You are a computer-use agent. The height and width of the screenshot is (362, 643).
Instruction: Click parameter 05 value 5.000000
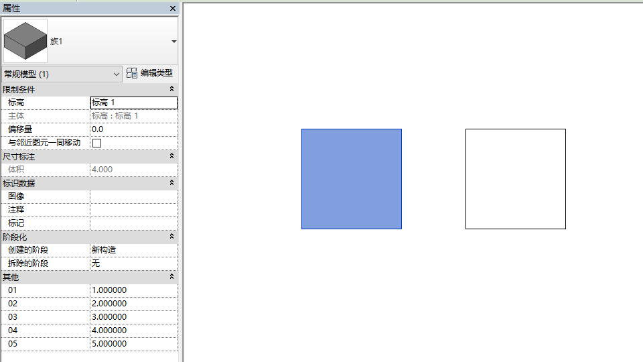[x=134, y=344]
